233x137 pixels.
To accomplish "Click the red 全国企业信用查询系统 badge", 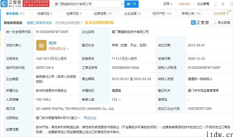I will point(36,4).
